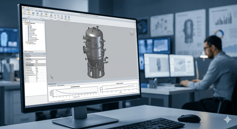The width and height of the screenshot is (237, 129).
Task: Click the new document icon in the ribbon
Action: tap(25, 12)
